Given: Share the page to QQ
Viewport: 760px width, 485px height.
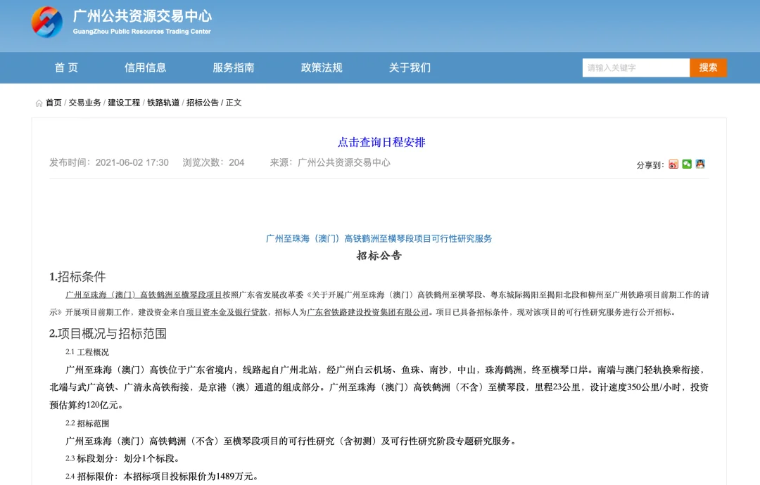Looking at the screenshot, I should tap(700, 164).
